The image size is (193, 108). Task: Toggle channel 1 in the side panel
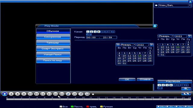coord(159,85)
